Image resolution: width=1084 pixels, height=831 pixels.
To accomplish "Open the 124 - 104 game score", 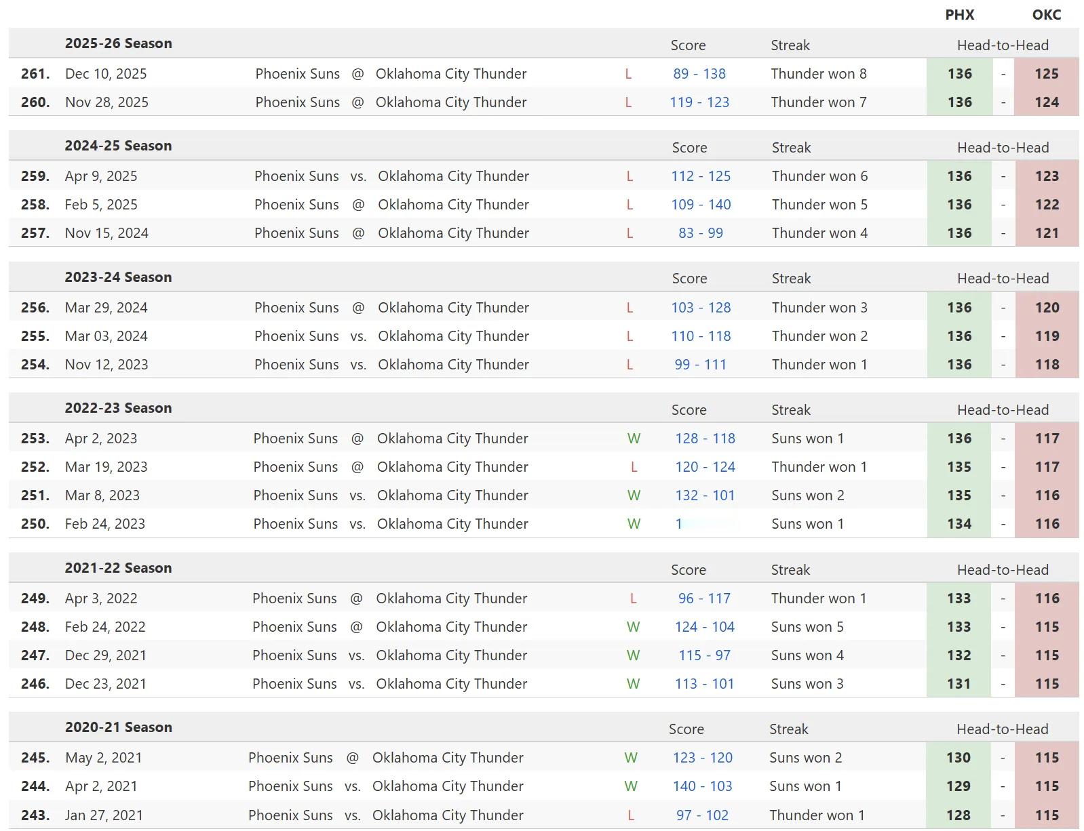I will click(703, 627).
